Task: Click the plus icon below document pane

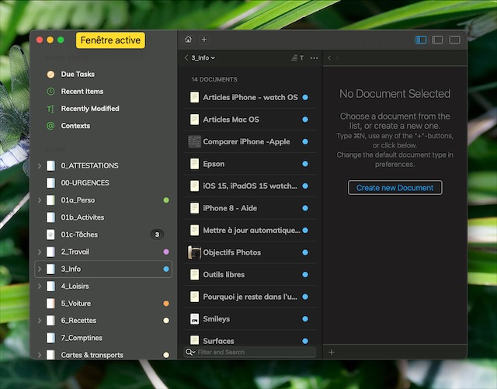Action: tap(332, 352)
